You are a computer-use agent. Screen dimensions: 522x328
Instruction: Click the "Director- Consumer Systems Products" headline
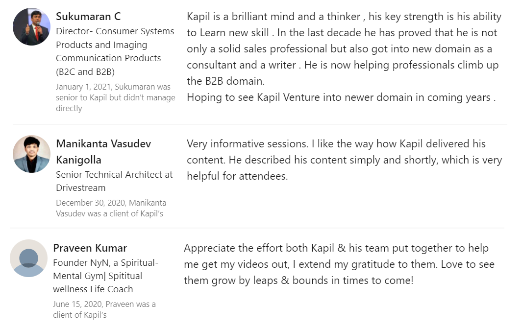115,31
